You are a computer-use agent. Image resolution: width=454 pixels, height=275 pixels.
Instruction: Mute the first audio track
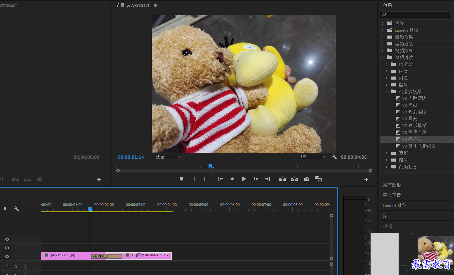click(x=7, y=266)
